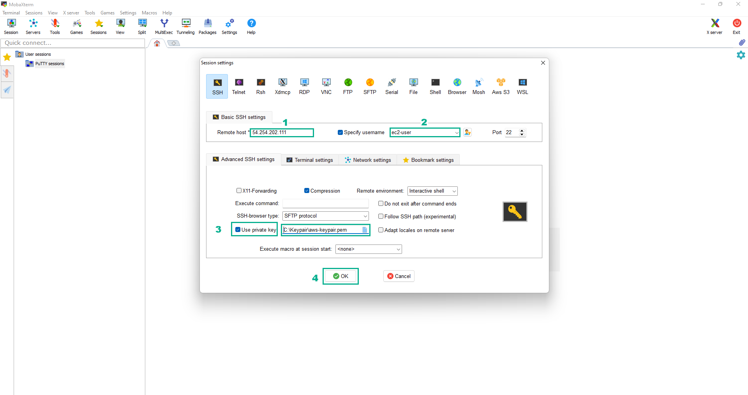Click the user credentials manager icon

pos(467,133)
